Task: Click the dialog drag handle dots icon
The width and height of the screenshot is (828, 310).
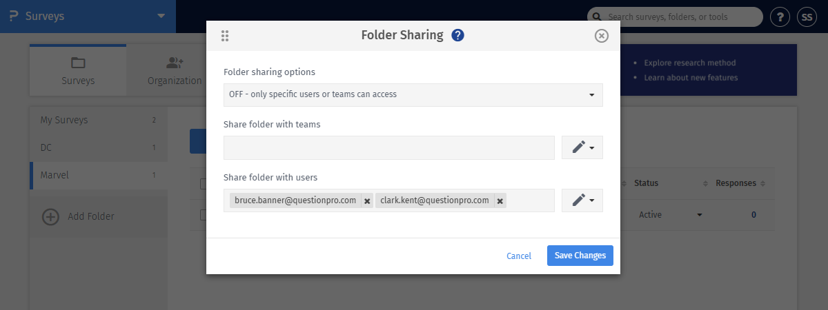Action: click(225, 36)
